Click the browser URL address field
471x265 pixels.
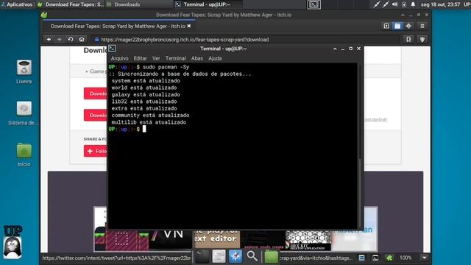(x=245, y=39)
